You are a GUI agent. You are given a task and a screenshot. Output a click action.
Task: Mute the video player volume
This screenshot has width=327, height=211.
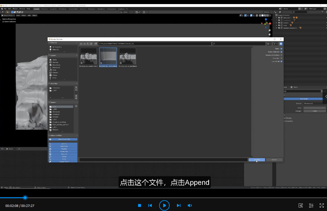coord(190,205)
